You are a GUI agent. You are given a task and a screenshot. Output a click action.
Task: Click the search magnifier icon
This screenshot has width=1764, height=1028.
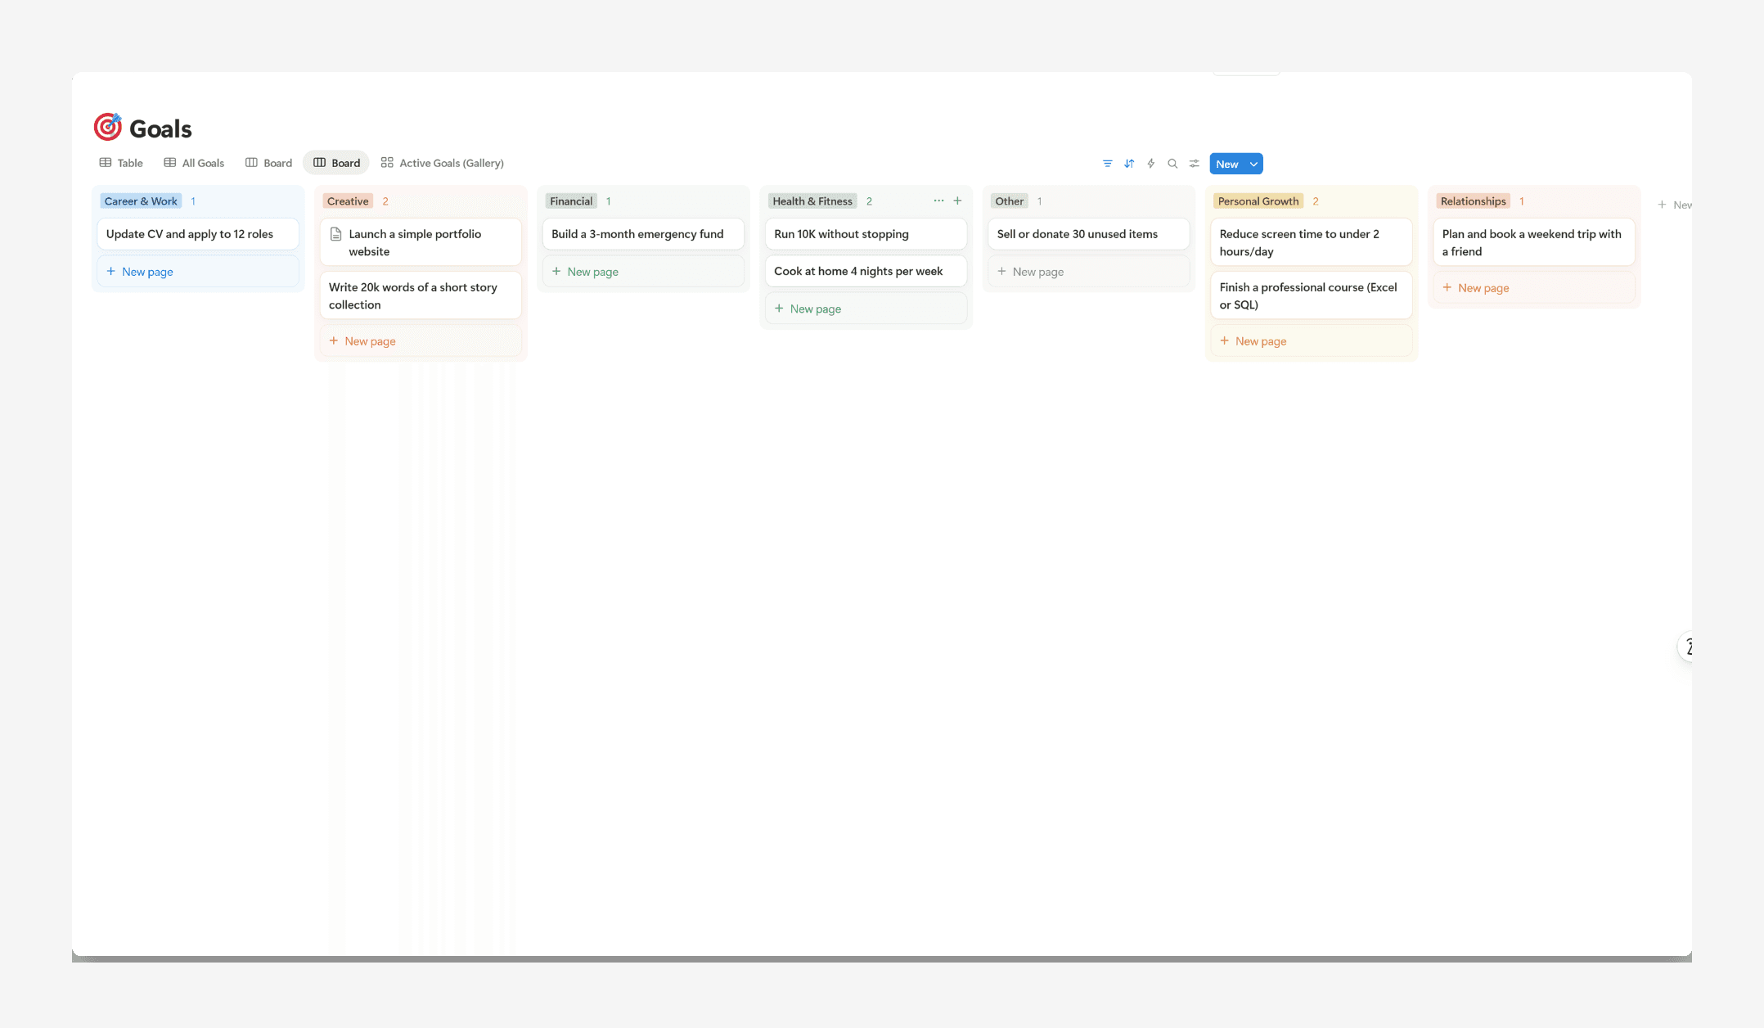tap(1172, 164)
